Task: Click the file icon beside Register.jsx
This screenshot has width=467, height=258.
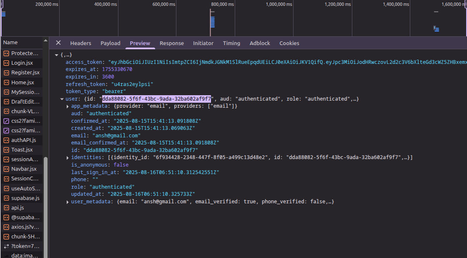Action: pos(6,73)
